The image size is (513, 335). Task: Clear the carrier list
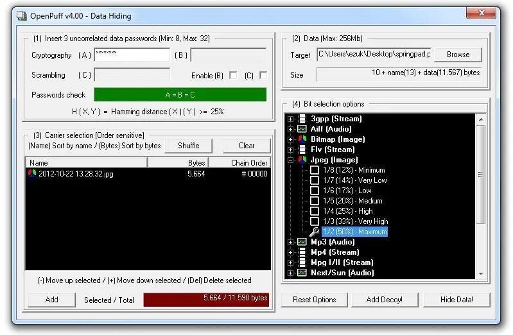247,146
